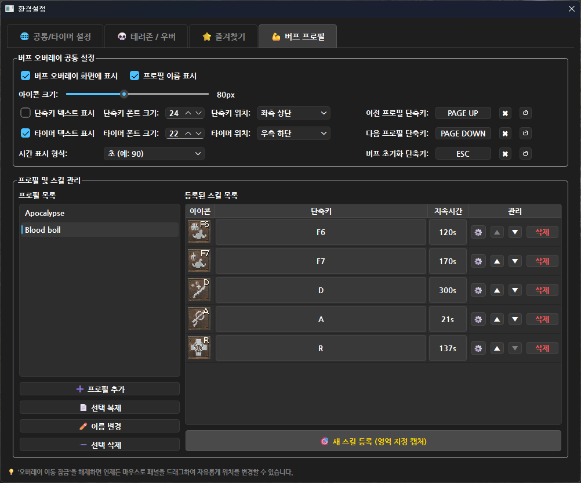581x483 pixels.
Task: Open 타이머 위치 dropdown showing 우측 하단
Action: point(293,134)
